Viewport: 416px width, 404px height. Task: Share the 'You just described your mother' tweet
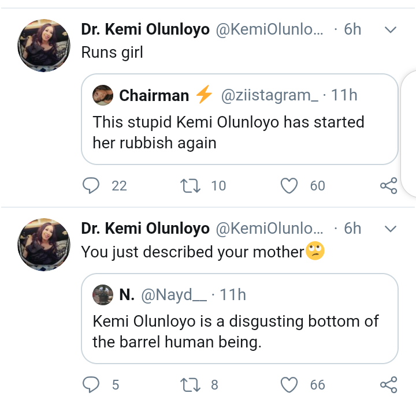click(388, 384)
